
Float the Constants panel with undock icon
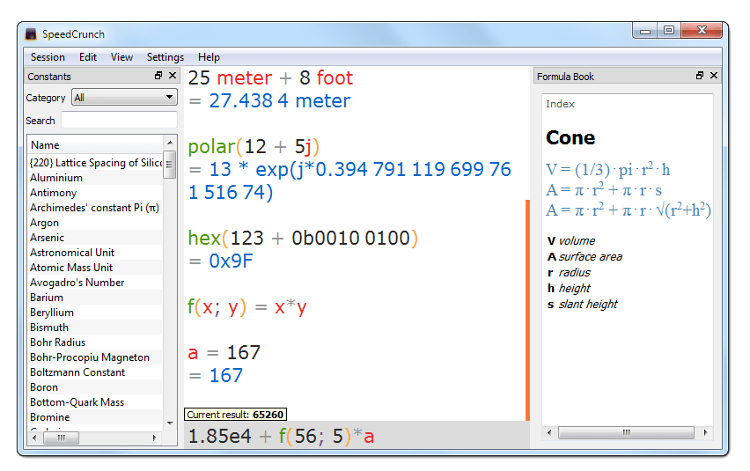(x=158, y=76)
